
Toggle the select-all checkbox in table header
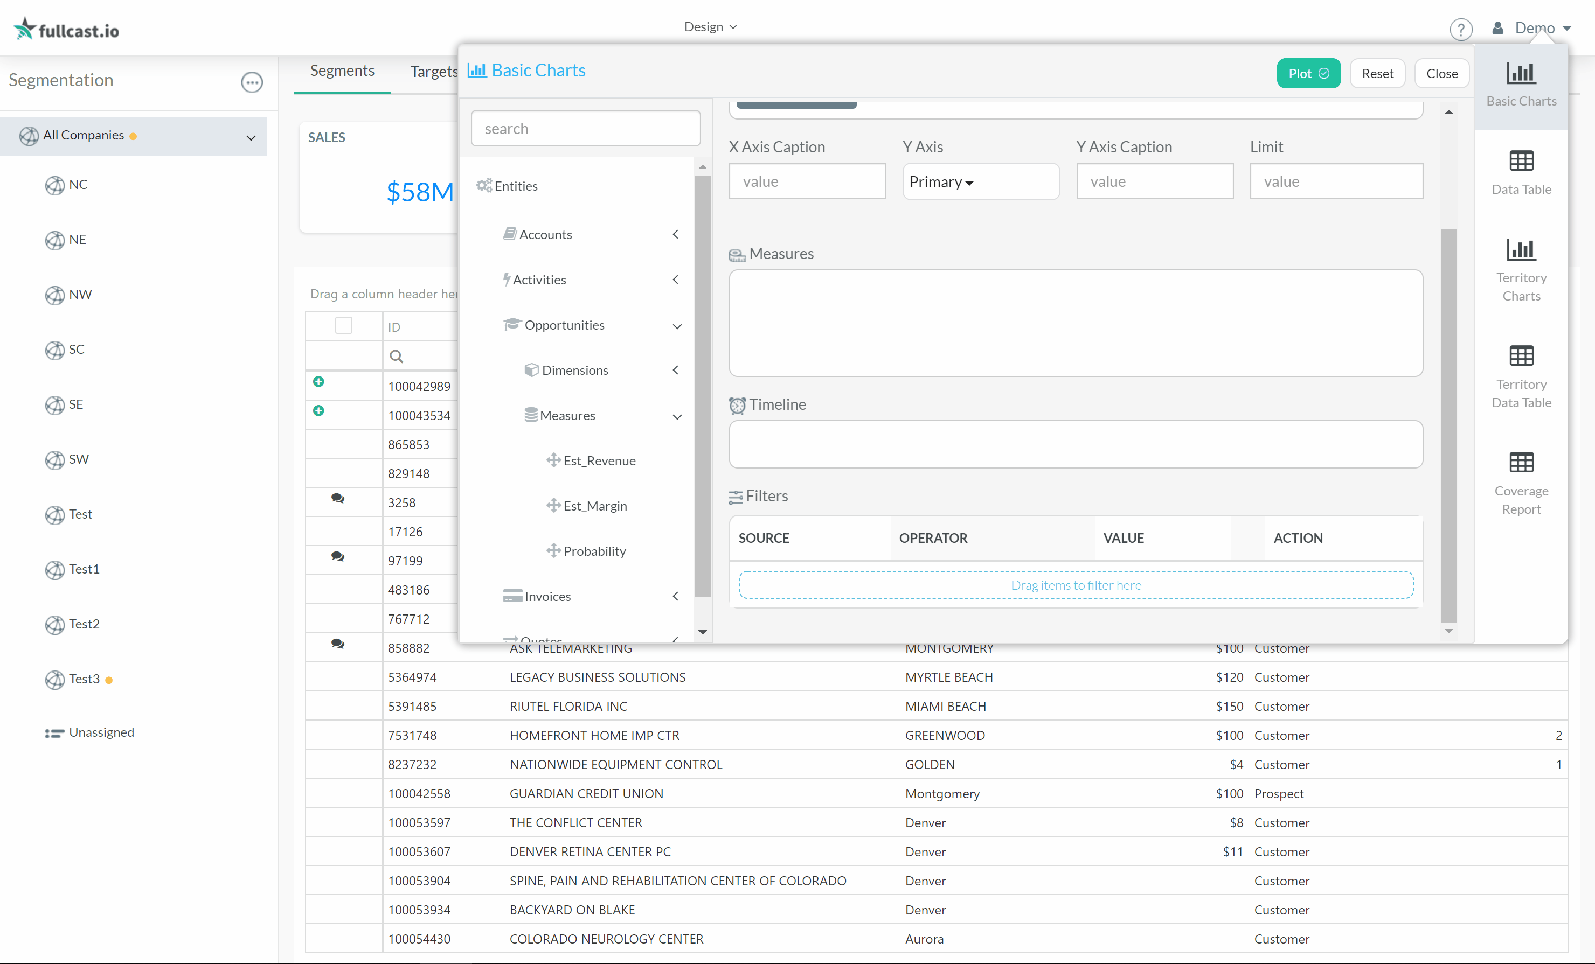point(344,325)
